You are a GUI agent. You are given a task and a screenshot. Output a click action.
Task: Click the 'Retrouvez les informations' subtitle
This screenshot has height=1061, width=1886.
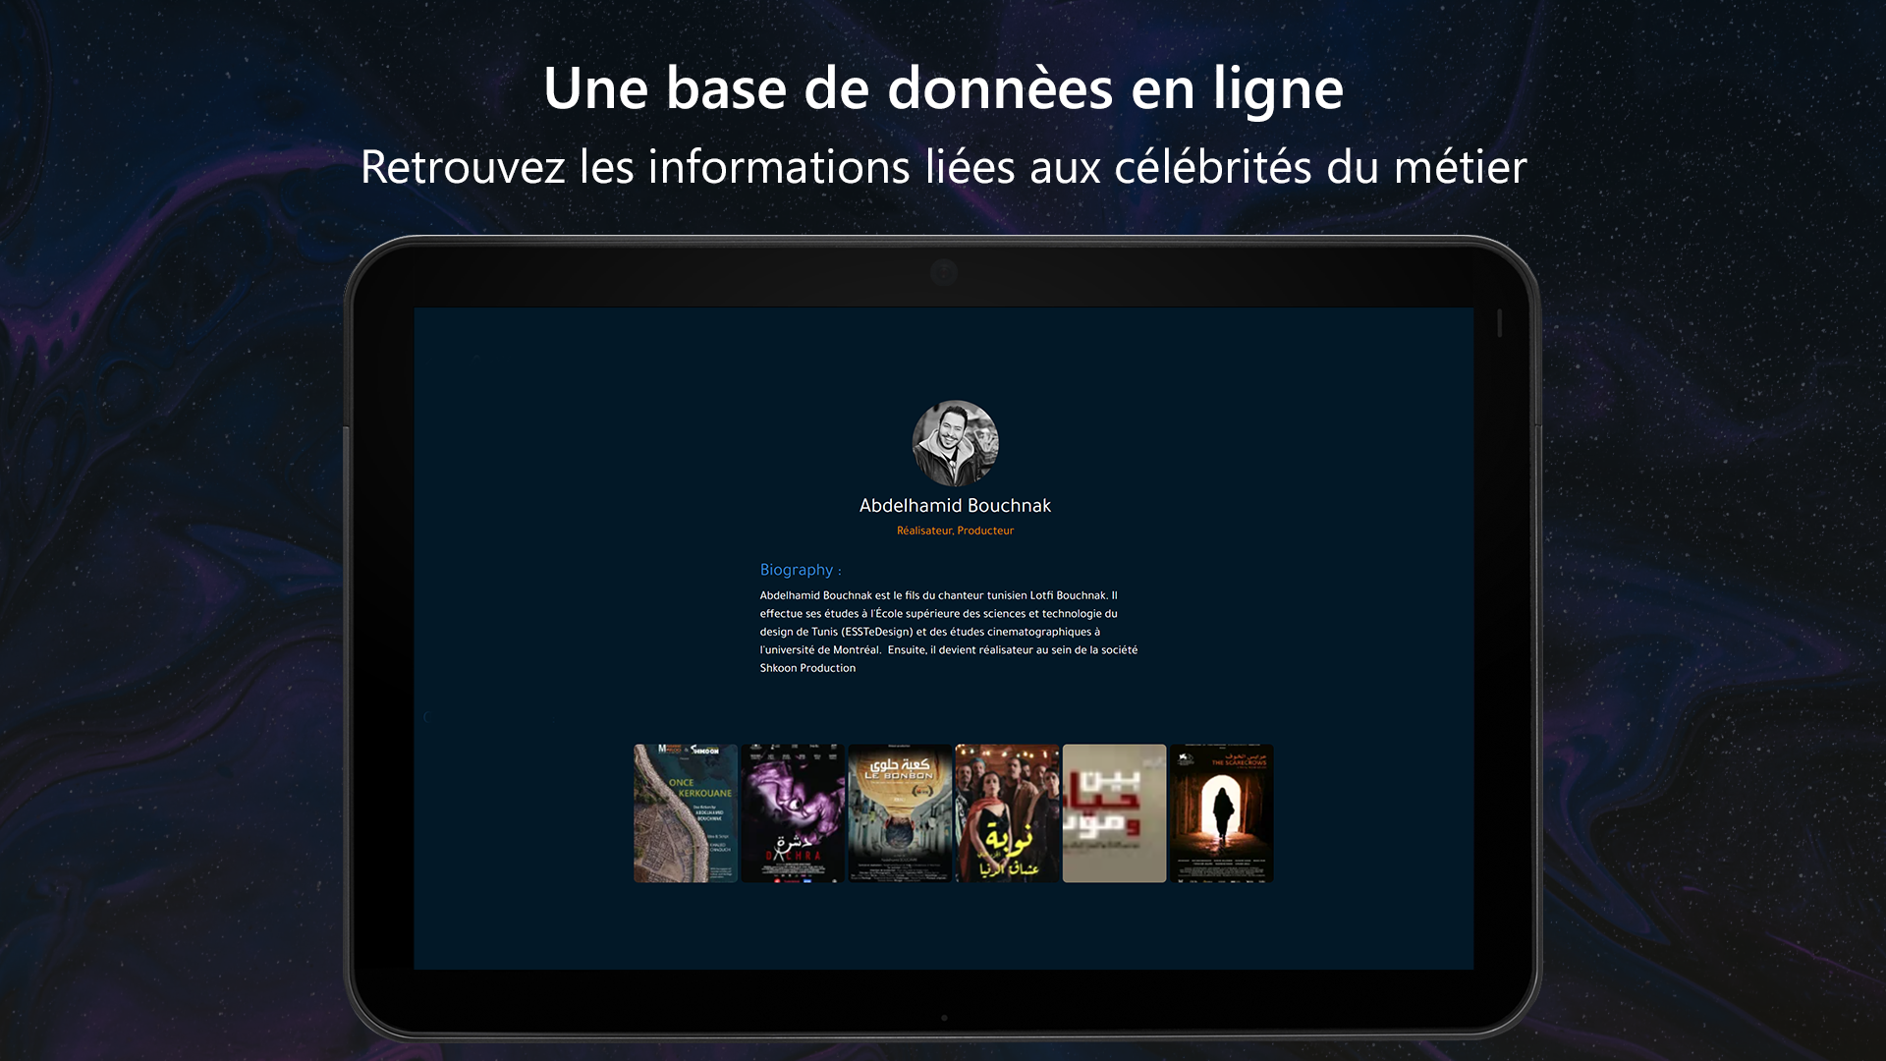tap(943, 167)
